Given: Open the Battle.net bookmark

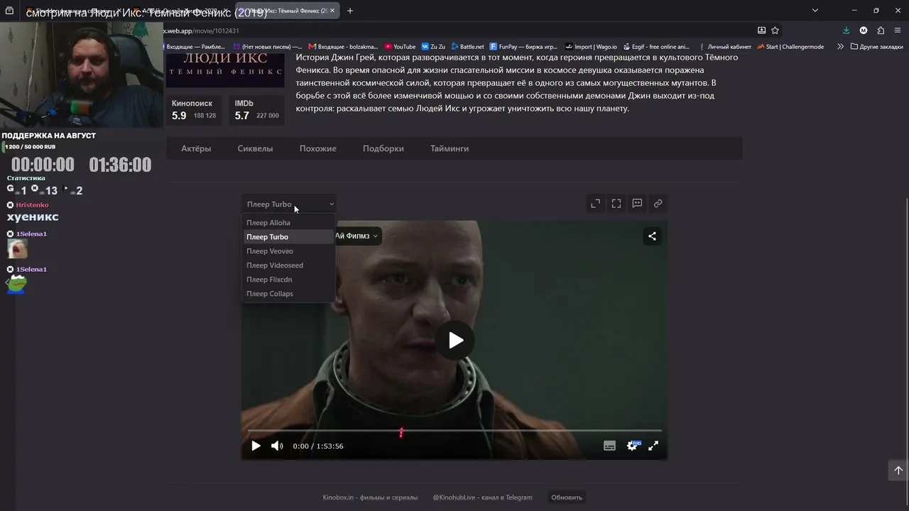Looking at the screenshot, I should (467, 47).
